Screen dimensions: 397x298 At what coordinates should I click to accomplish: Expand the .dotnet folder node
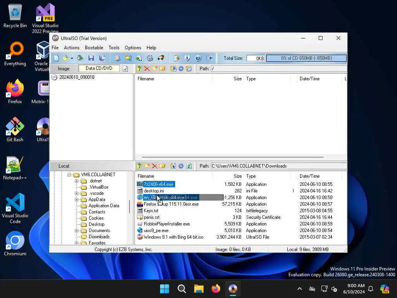coord(76,181)
